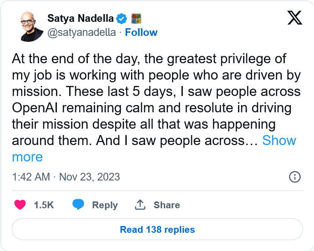
Task: Like the tweet with the heart icon
Action: pyautogui.click(x=20, y=205)
